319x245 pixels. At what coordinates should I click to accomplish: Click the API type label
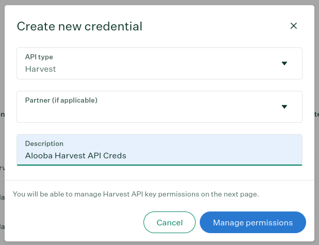pos(39,57)
